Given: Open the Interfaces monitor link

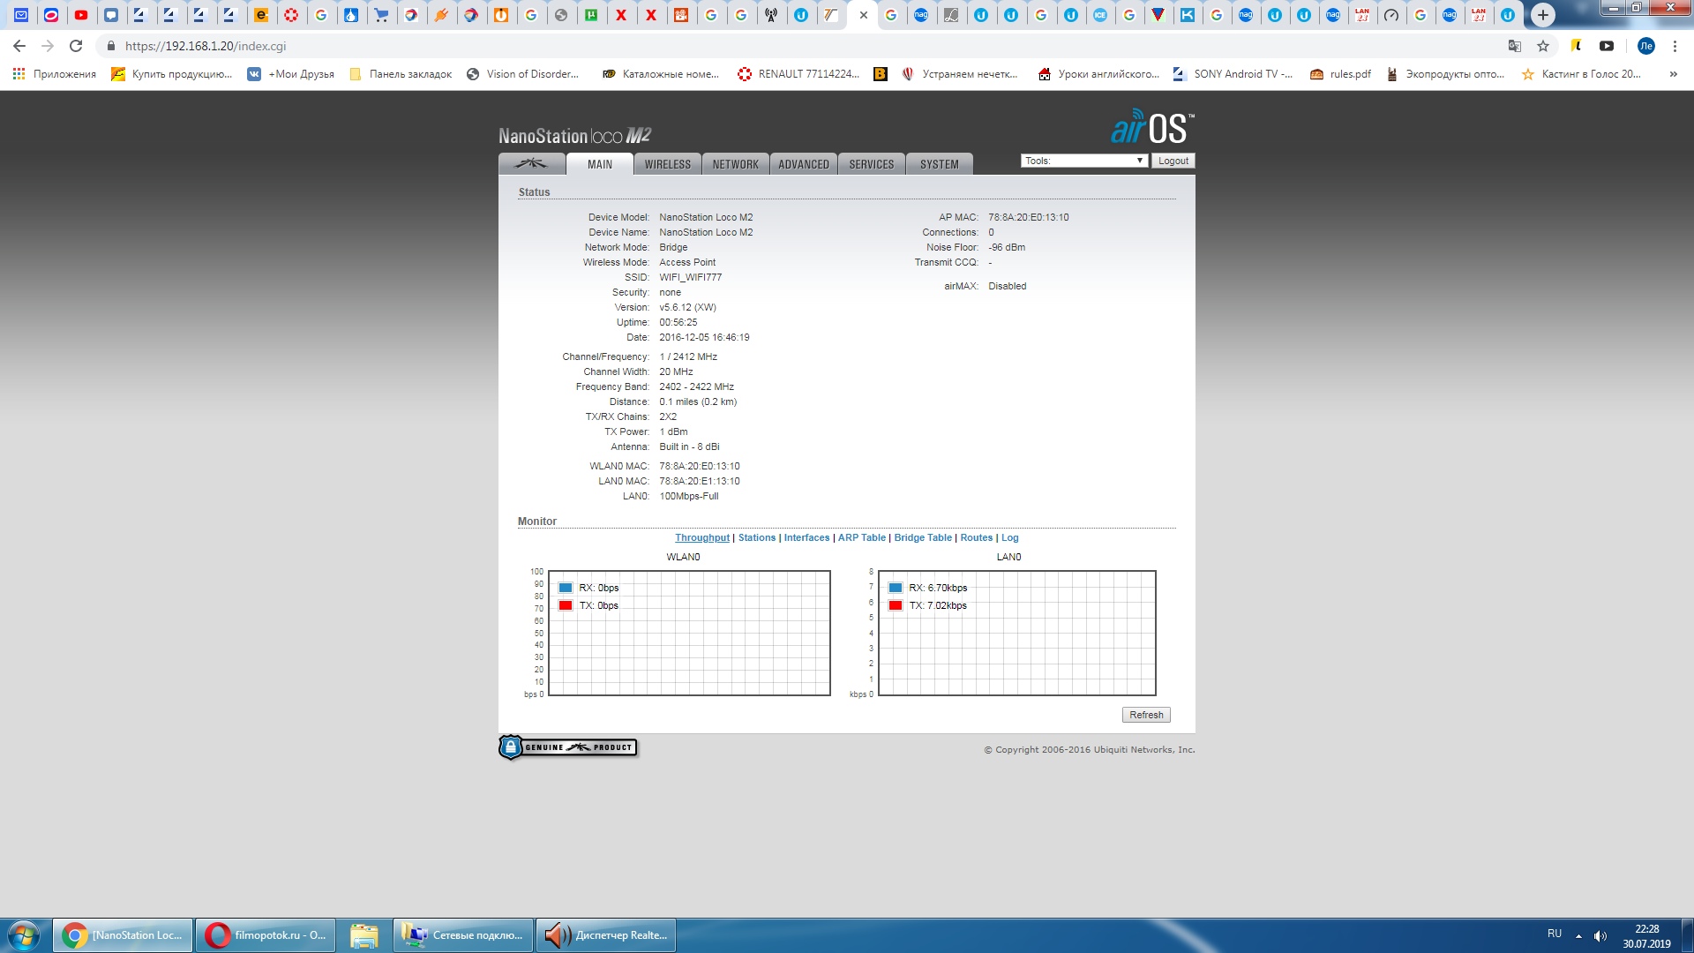Looking at the screenshot, I should 806,537.
